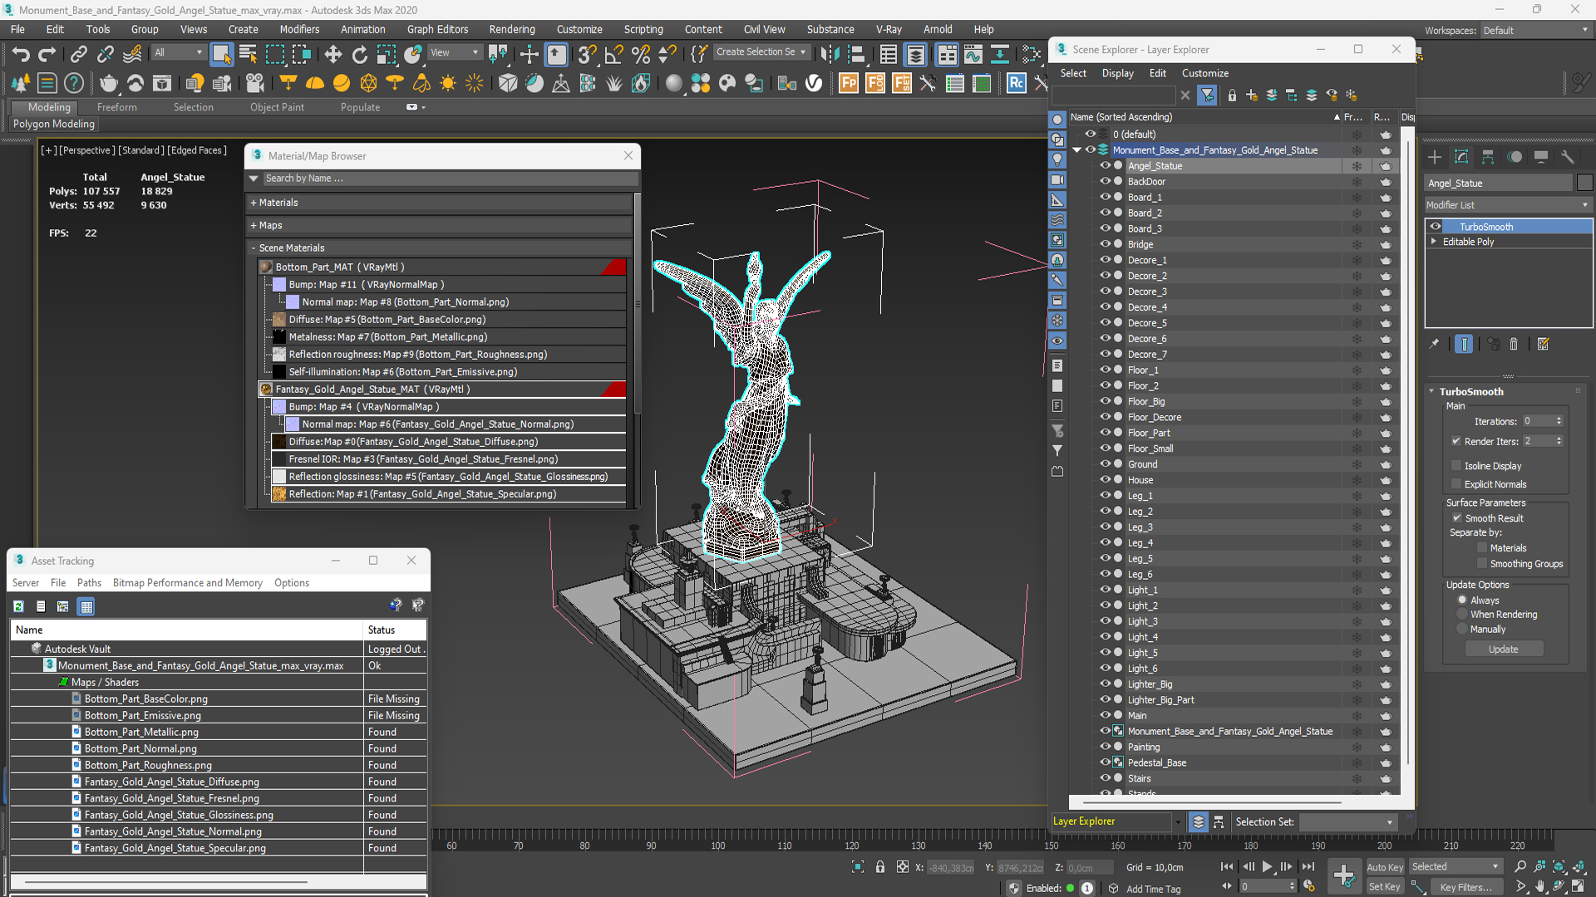Viewport: 1596px width, 897px height.
Task: Open the Selection Set dropdown in Scene Explorer
Action: pyautogui.click(x=1347, y=822)
